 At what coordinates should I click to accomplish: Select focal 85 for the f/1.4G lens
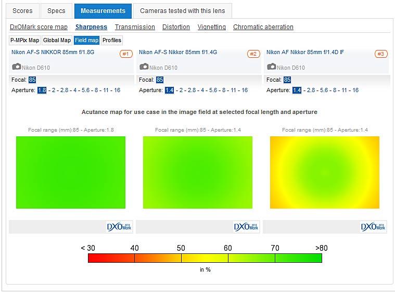(159, 80)
